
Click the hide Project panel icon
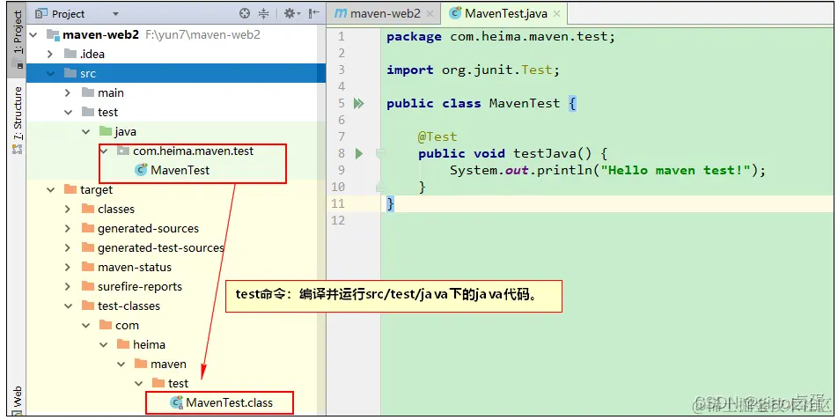tap(314, 13)
